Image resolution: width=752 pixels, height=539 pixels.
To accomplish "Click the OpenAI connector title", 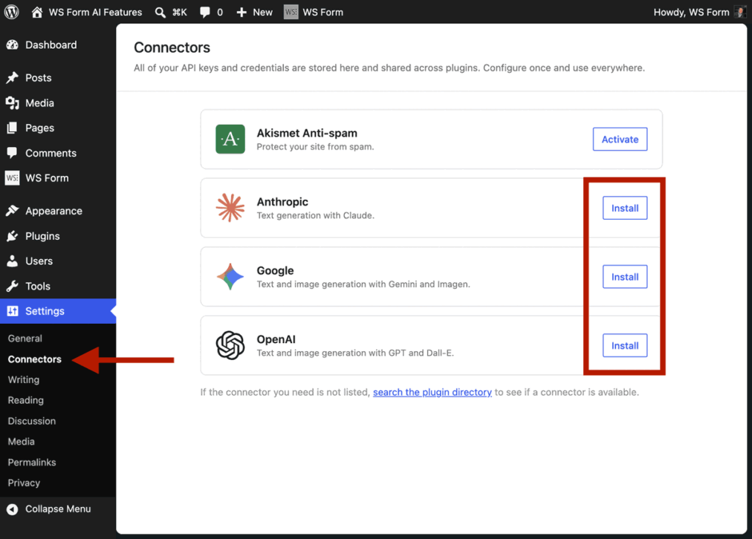I will (276, 339).
